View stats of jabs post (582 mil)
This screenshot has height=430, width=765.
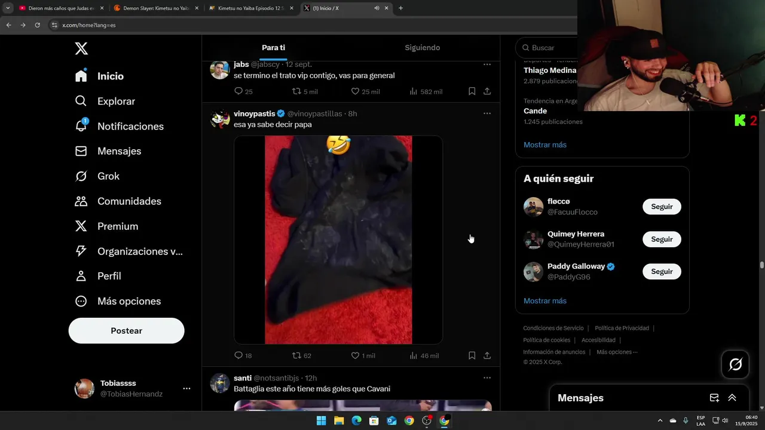point(426,91)
